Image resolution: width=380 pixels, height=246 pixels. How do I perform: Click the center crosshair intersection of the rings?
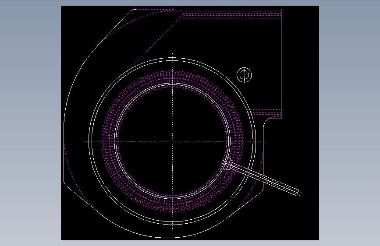tap(172, 141)
